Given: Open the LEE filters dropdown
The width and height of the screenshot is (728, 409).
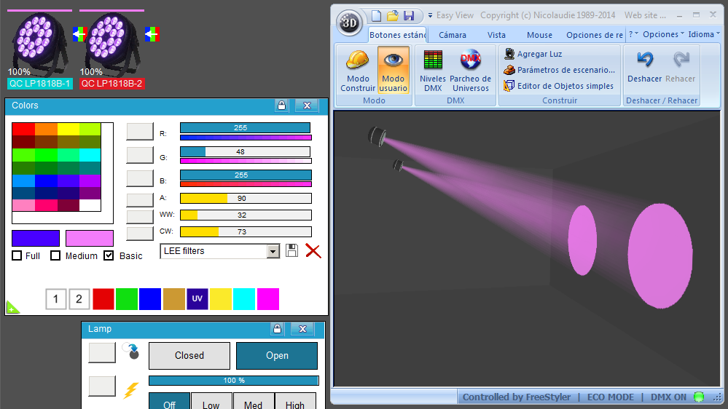Looking at the screenshot, I should (x=273, y=251).
